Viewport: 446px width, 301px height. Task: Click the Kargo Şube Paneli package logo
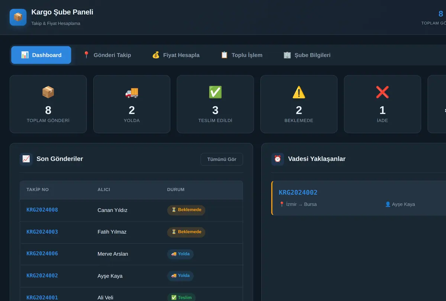[x=18, y=17]
